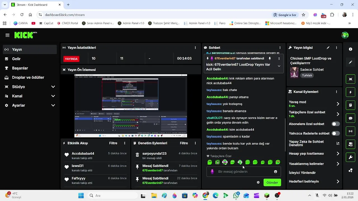Toggle the chat bubble widget in right rail
The image size is (358, 201).
point(350,118)
